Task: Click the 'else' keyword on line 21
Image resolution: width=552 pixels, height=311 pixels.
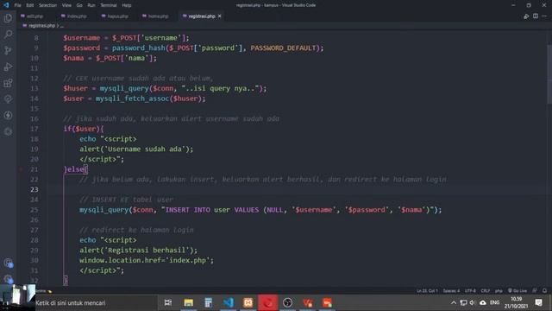Action: 76,169
